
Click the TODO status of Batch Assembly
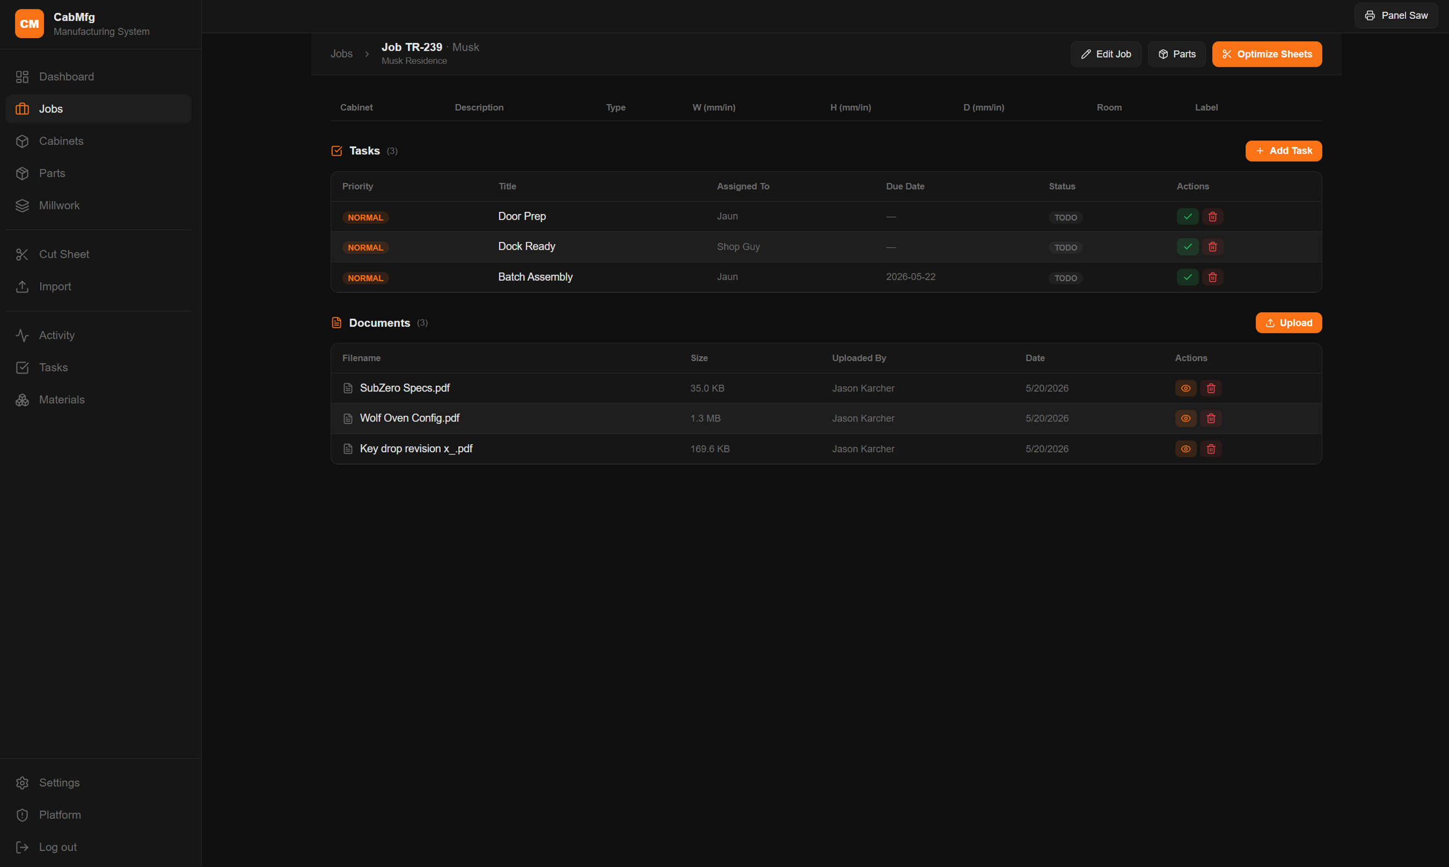[1065, 278]
